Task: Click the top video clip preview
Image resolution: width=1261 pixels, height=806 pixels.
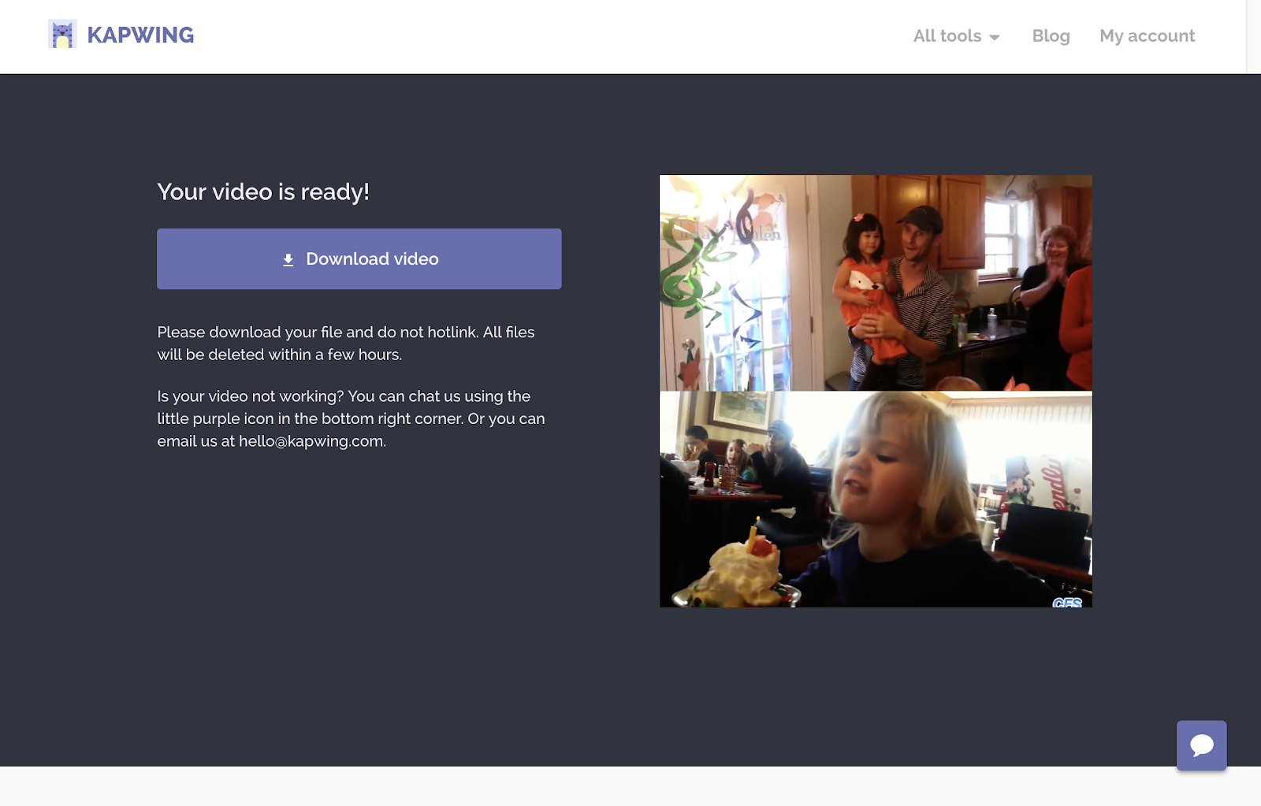Action: coord(876,283)
